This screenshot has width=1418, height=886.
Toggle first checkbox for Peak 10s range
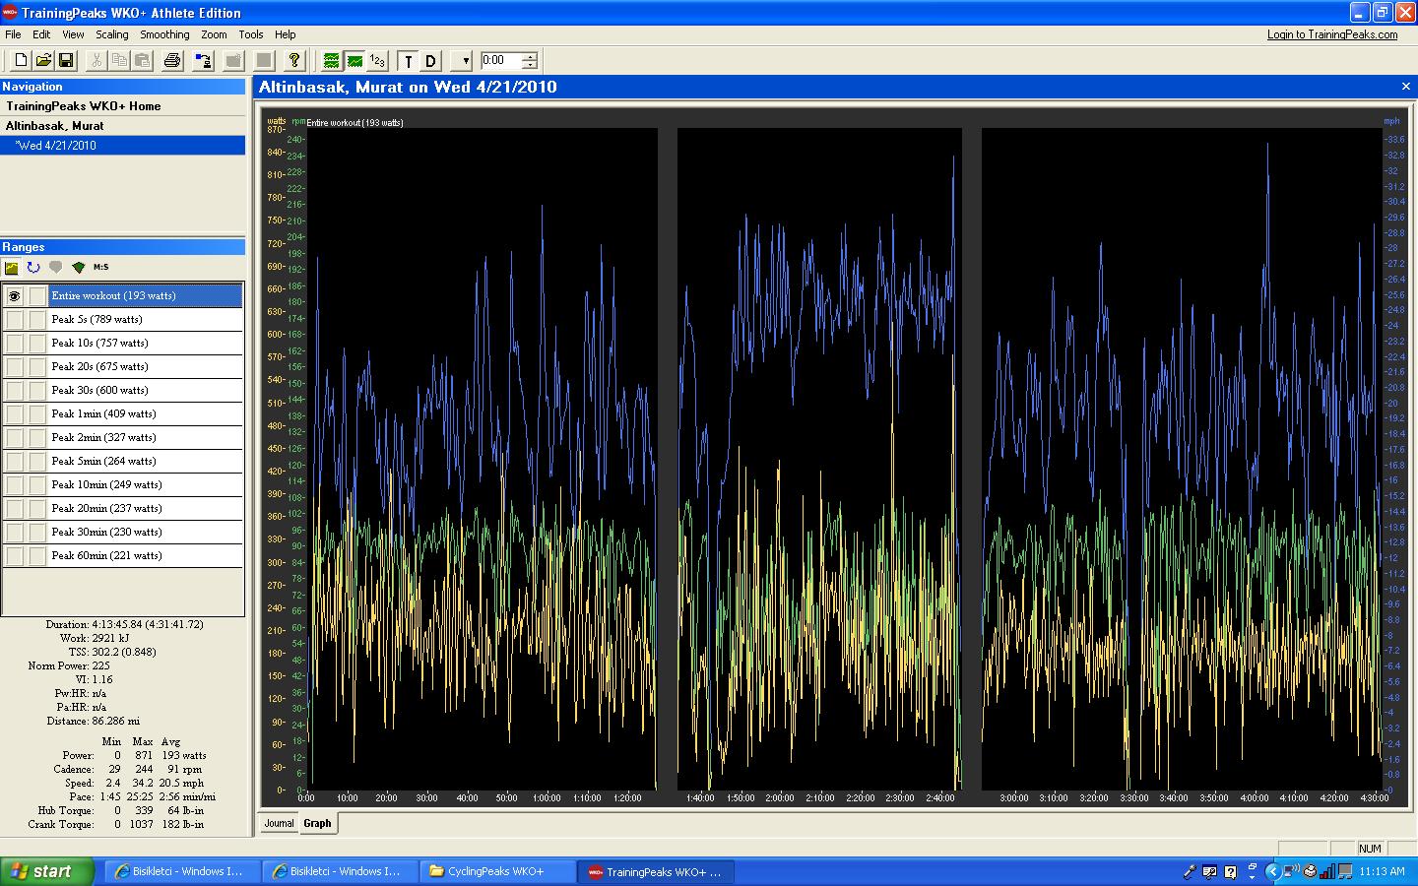(x=14, y=344)
